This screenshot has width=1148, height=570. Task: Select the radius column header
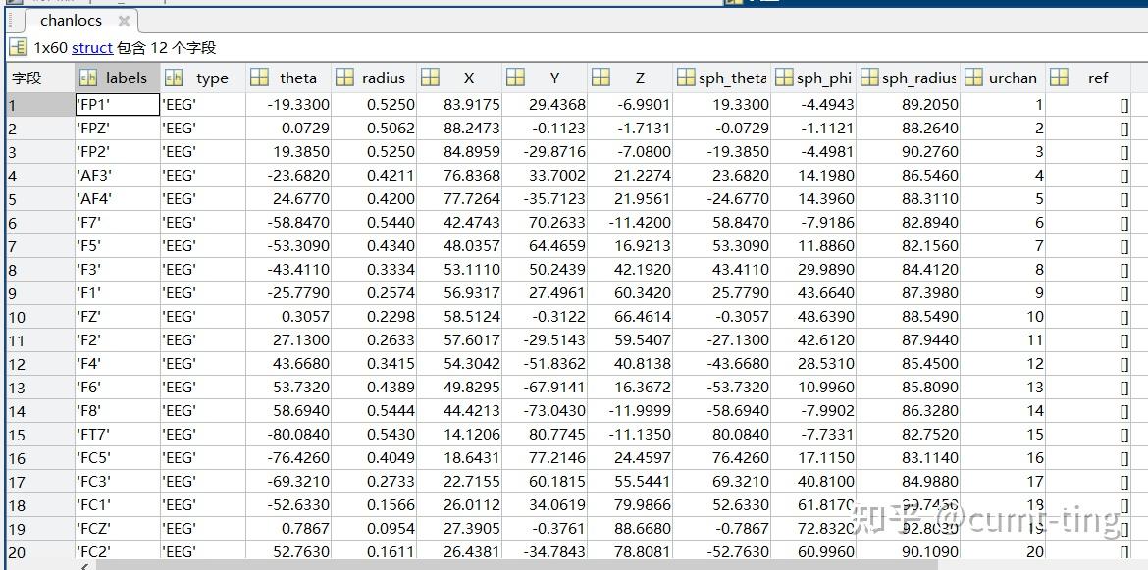point(374,78)
